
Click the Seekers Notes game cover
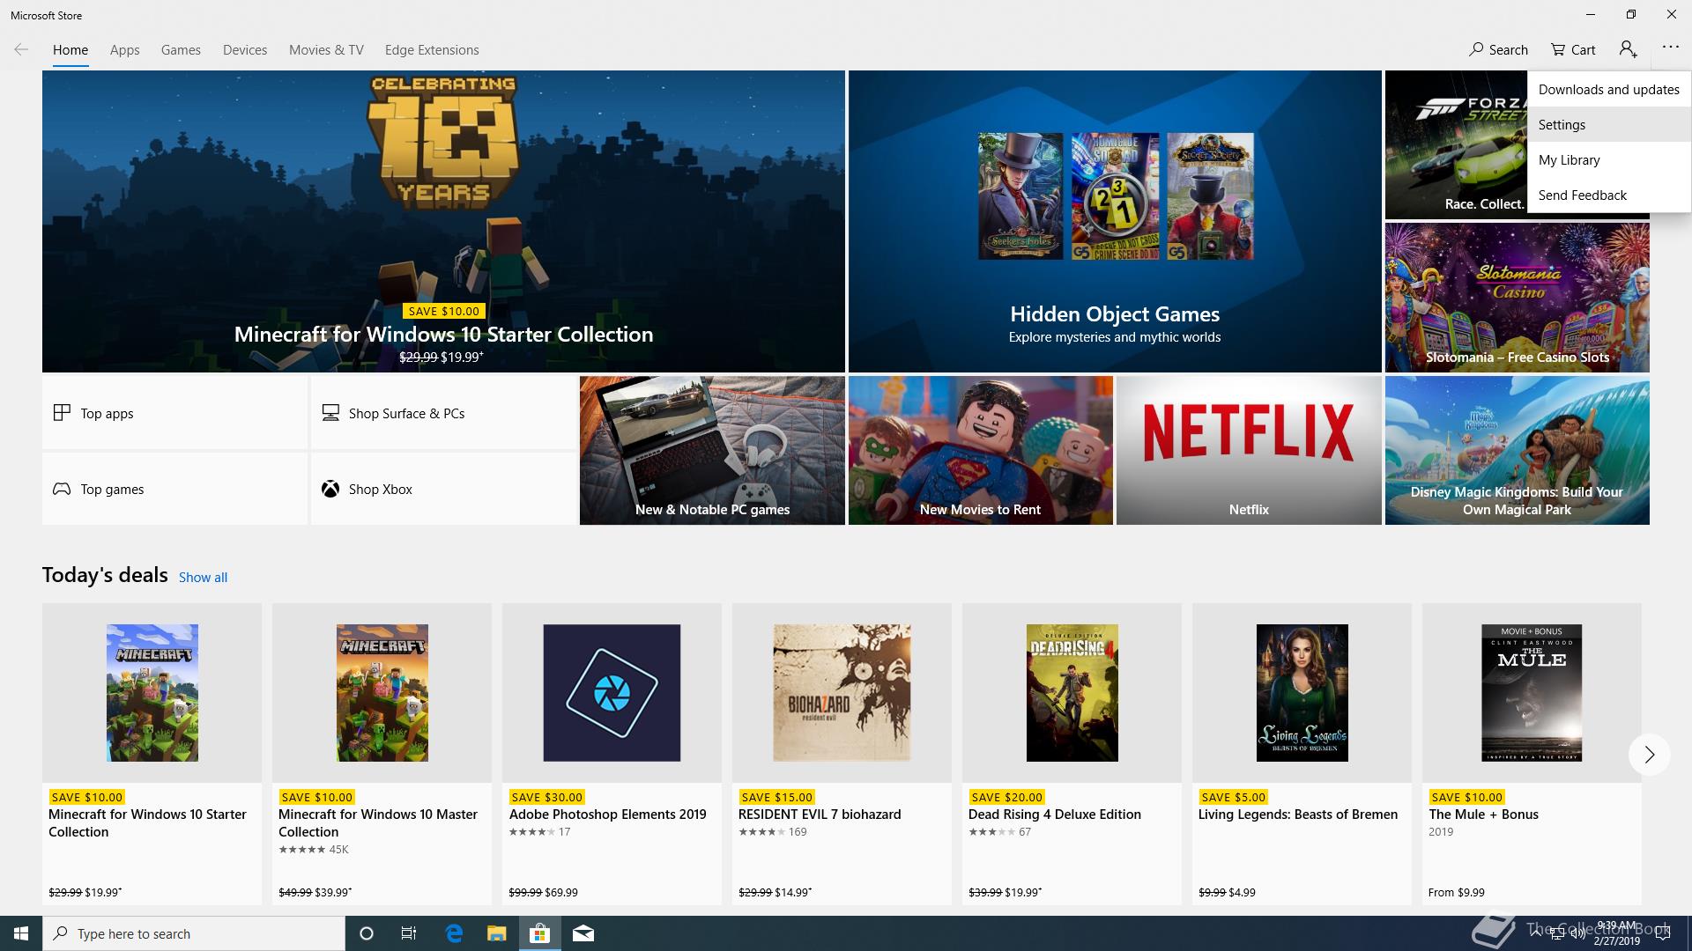point(1020,196)
